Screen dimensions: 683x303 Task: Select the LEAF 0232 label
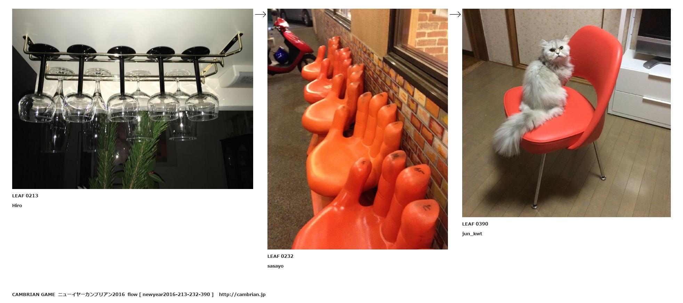[280, 256]
